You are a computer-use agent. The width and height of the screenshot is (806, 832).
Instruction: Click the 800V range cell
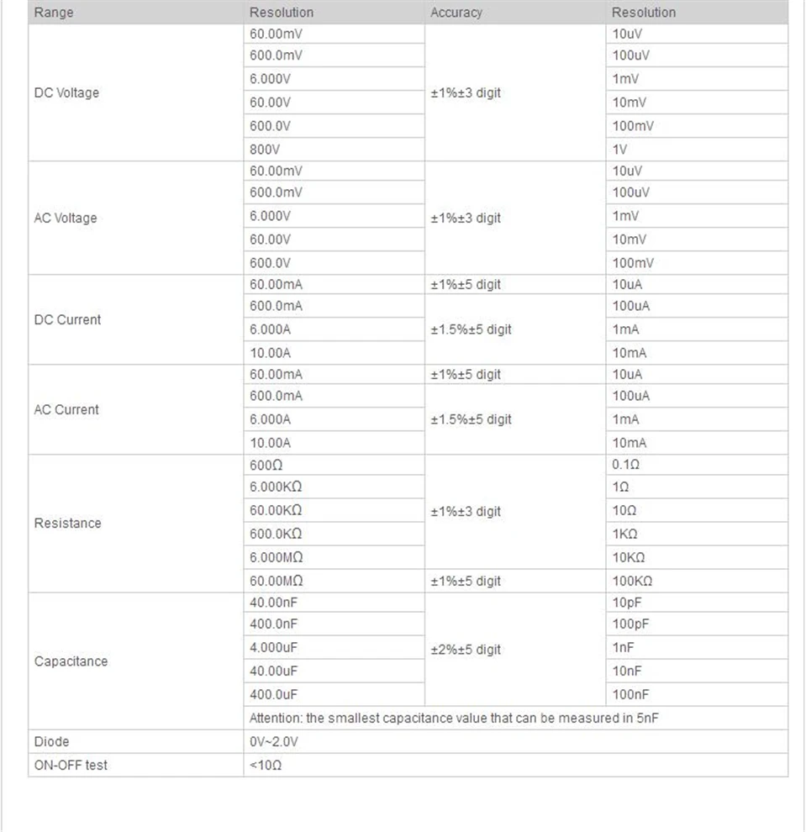[x=334, y=149]
